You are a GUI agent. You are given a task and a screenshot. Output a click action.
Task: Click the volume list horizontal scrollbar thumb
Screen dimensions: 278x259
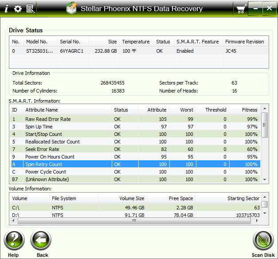click(134, 220)
